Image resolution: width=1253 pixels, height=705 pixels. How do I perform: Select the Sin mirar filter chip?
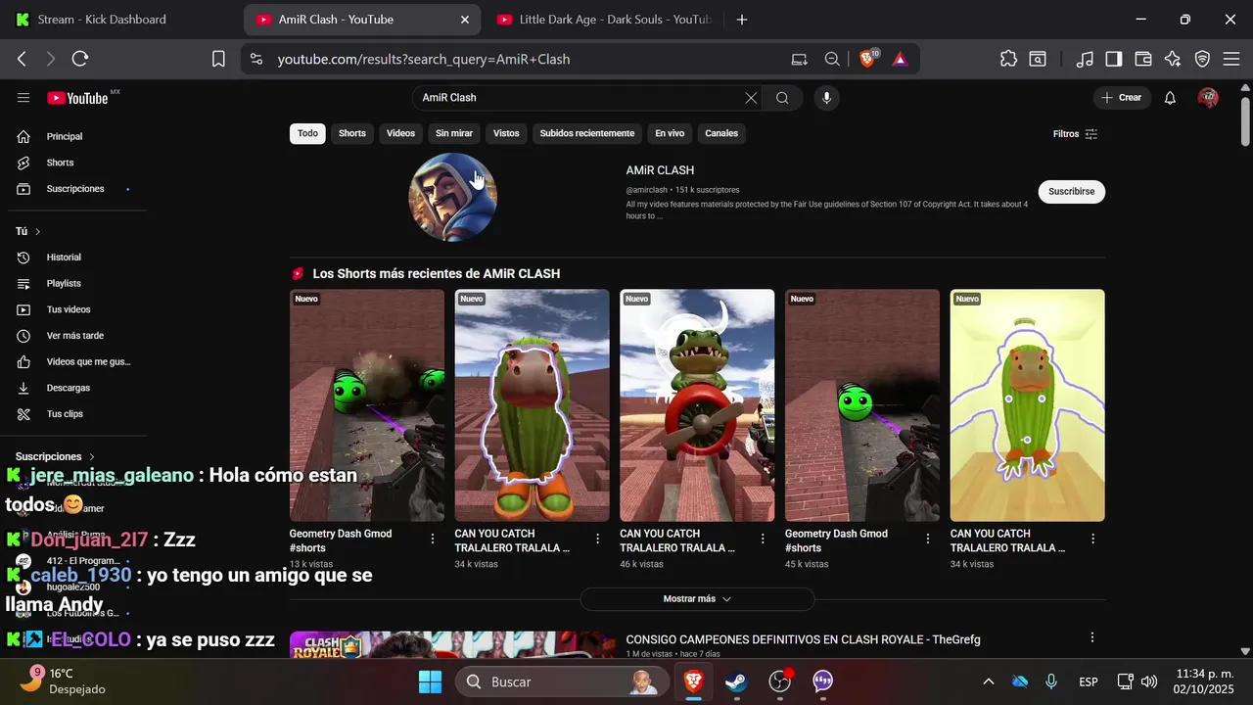[454, 133]
